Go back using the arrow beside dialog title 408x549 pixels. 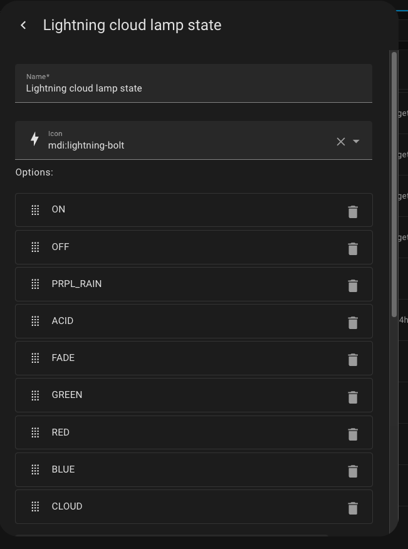[x=23, y=25]
